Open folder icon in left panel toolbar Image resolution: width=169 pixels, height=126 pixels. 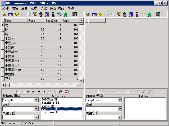pos(4,14)
